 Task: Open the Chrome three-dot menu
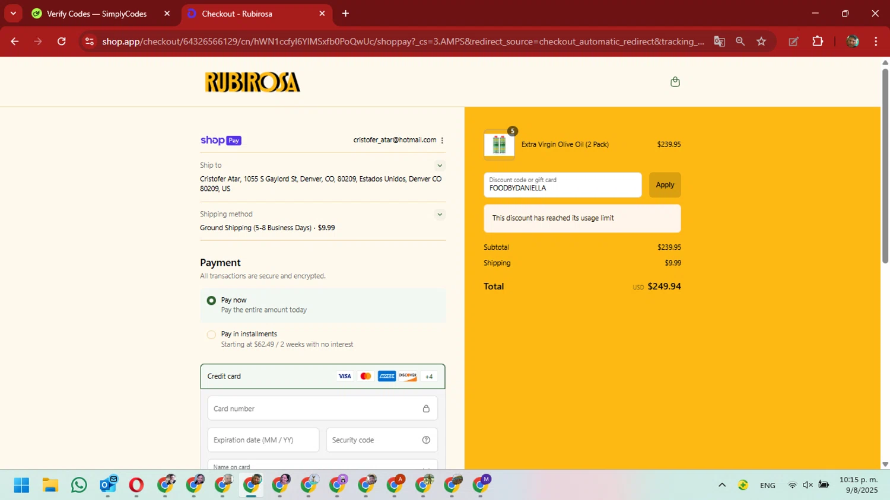[876, 42]
